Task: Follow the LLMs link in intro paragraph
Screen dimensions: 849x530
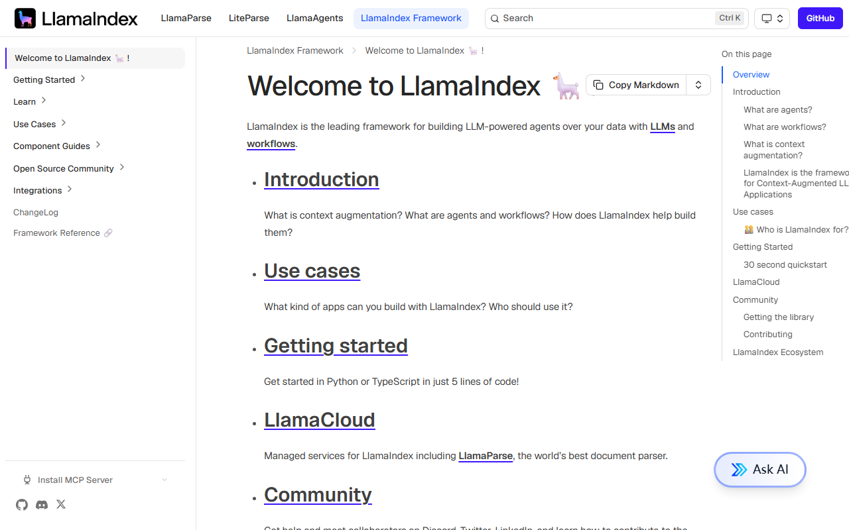Action: (x=663, y=127)
